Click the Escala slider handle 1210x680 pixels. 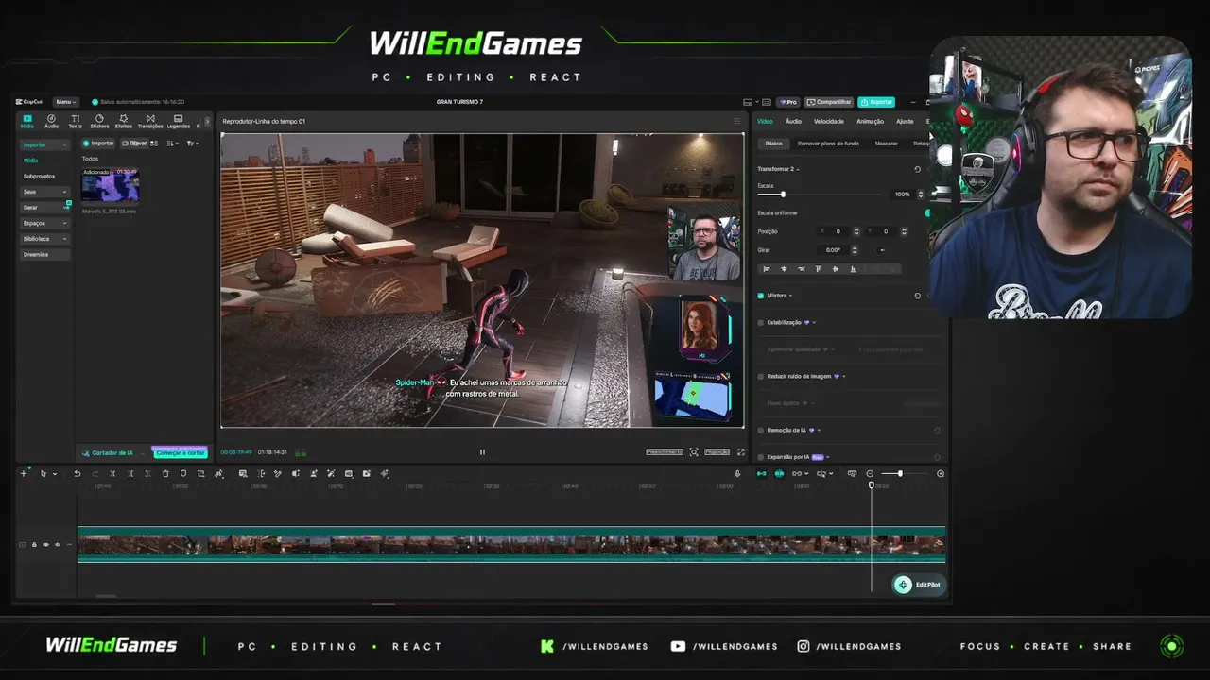(783, 195)
